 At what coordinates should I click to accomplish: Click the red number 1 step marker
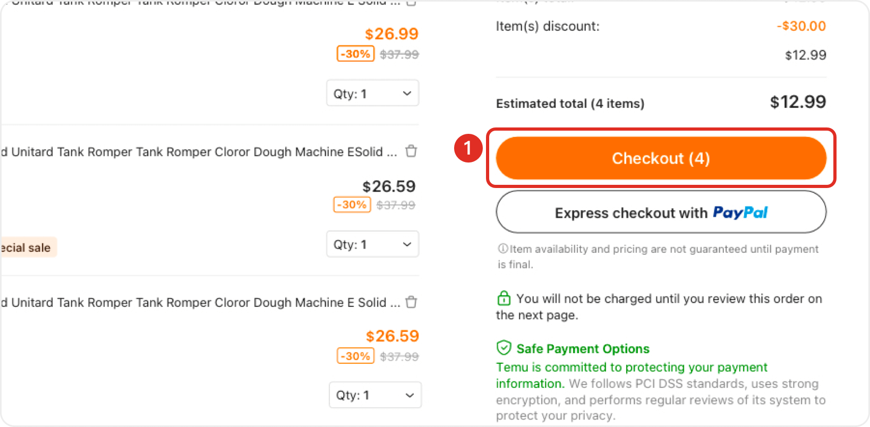tap(468, 148)
